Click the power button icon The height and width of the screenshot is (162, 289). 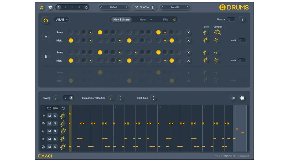pyautogui.click(x=41, y=7)
